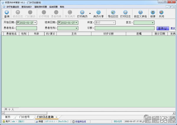This screenshot has width=177, height=125.
Task: Click the 患者姓名 input field
Action: coord(27,28)
